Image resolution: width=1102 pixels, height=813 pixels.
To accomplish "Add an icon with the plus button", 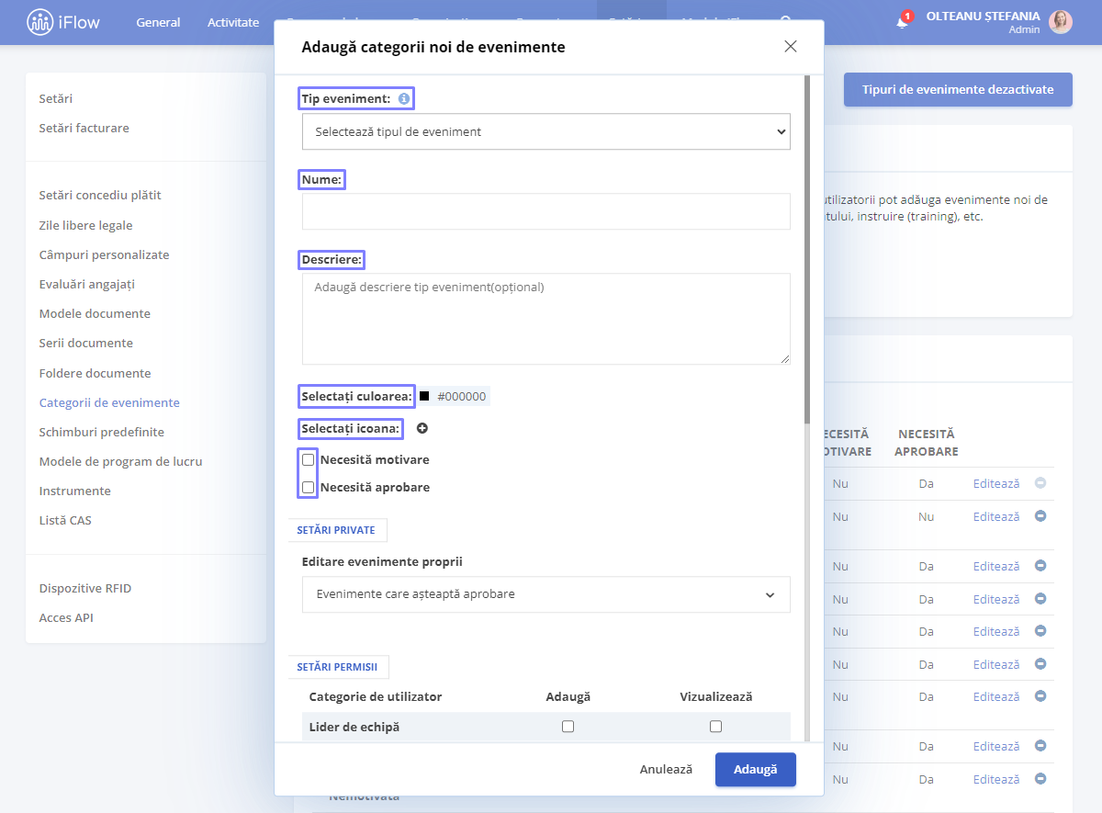I will (422, 428).
